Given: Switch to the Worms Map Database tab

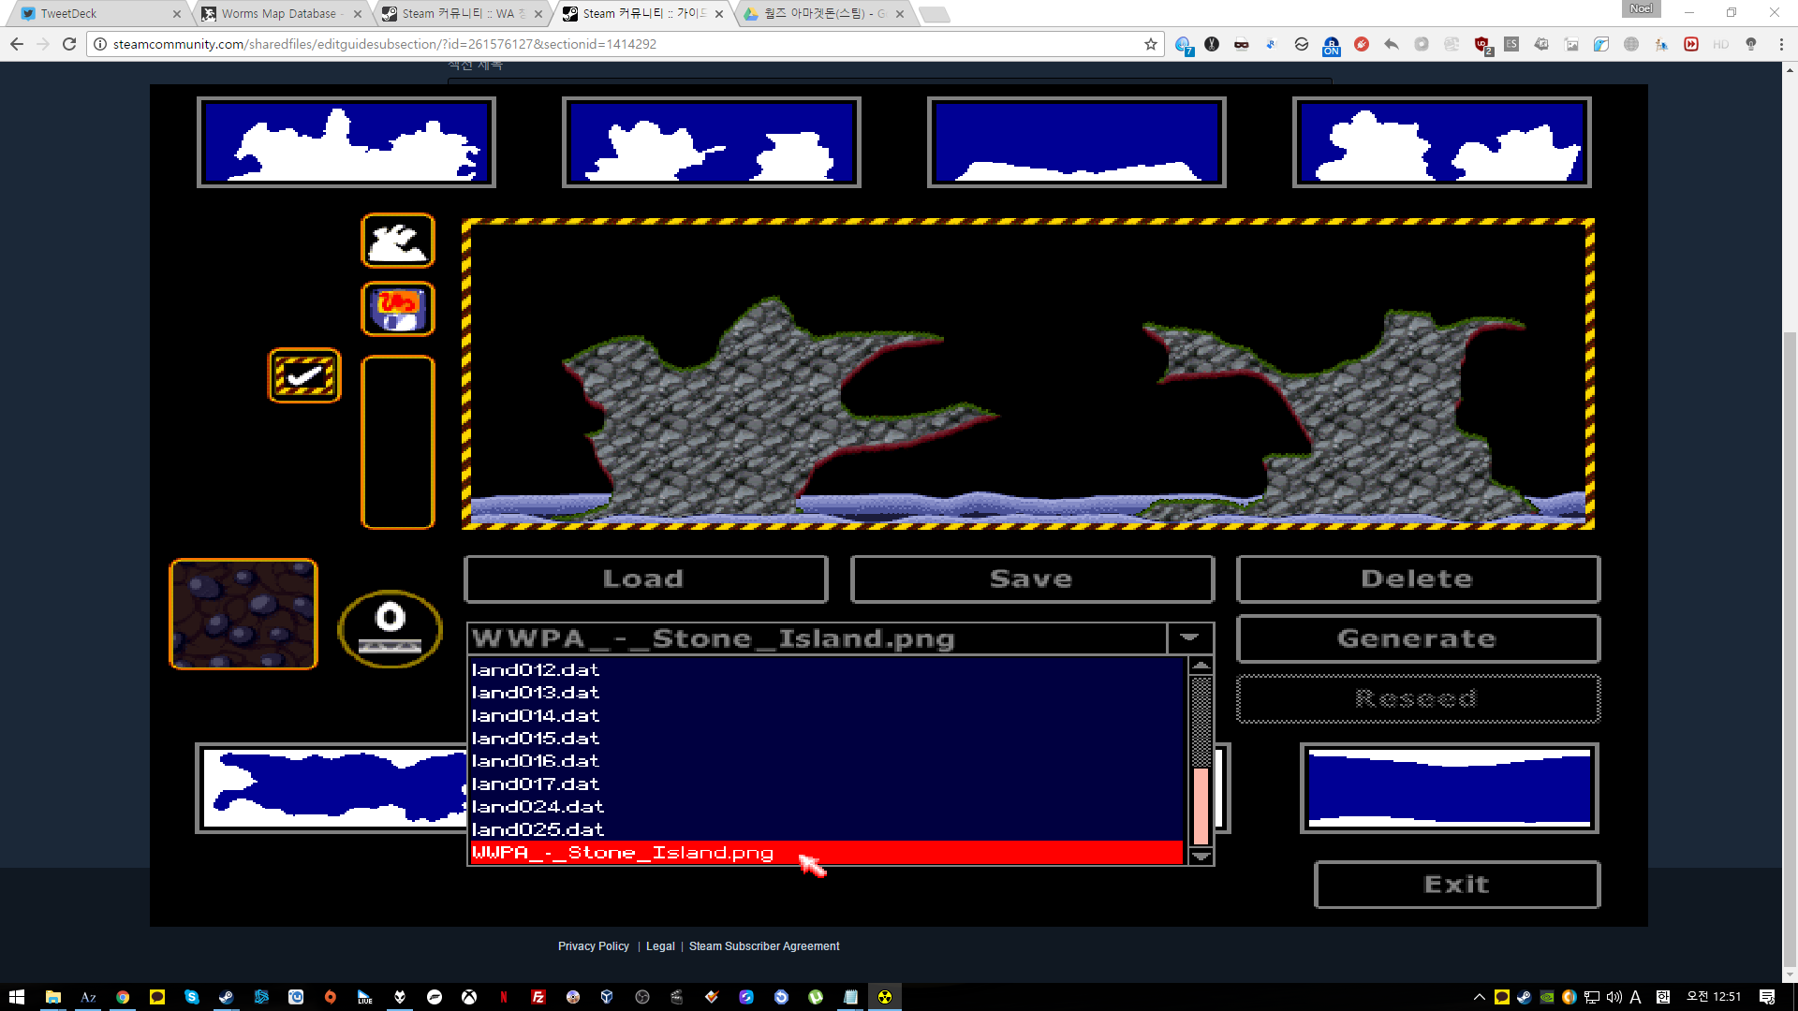Looking at the screenshot, I should click(x=279, y=13).
